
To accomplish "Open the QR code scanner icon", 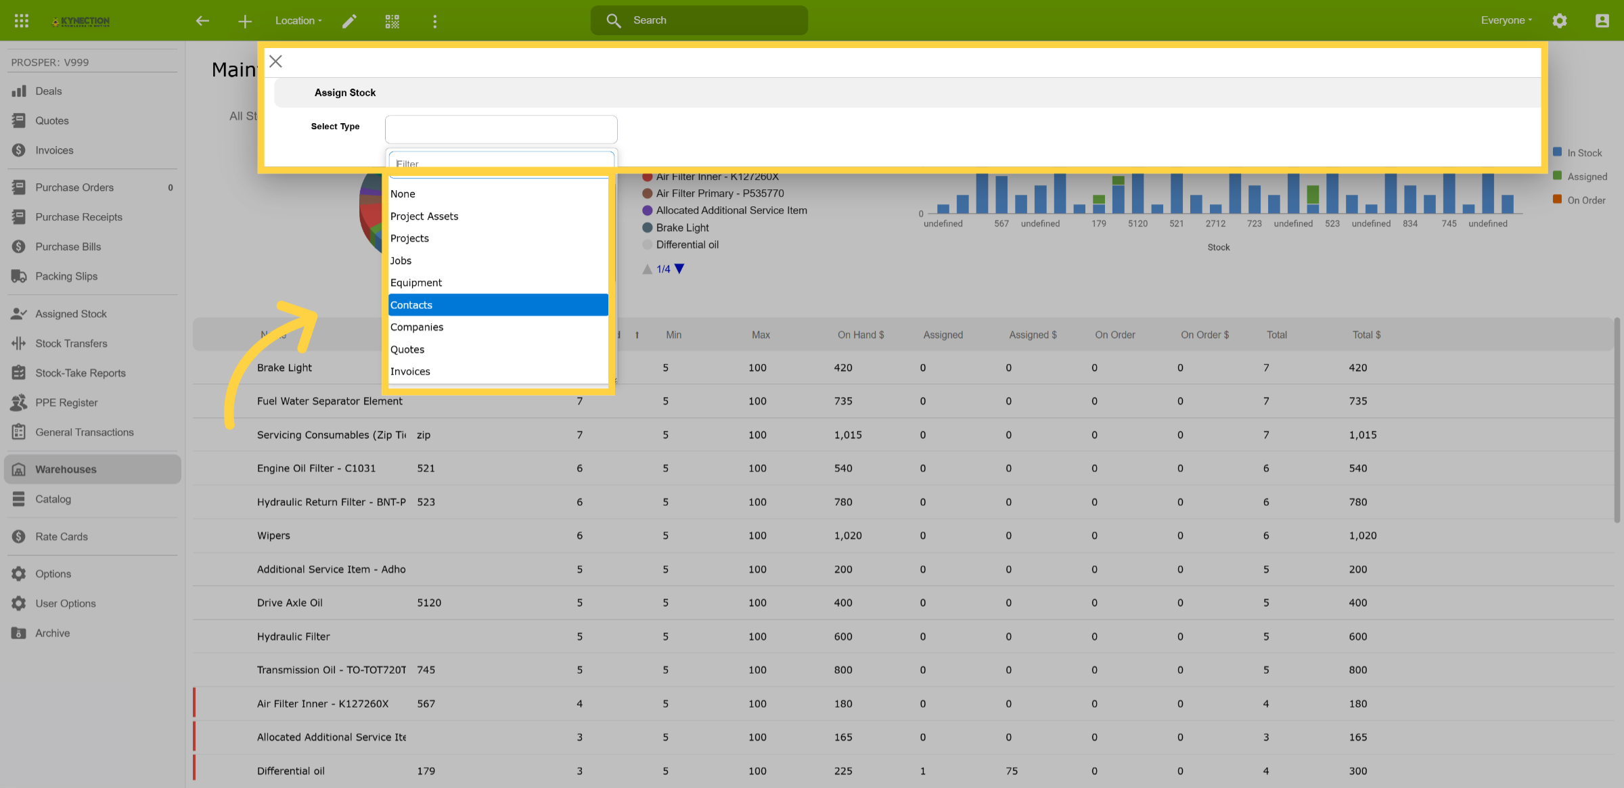I will 392,21.
